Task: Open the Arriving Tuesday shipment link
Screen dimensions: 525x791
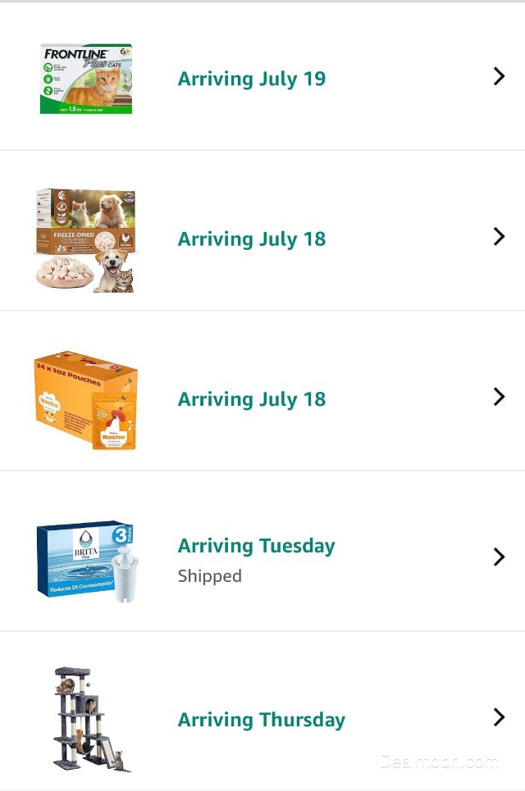Action: pyautogui.click(x=256, y=545)
